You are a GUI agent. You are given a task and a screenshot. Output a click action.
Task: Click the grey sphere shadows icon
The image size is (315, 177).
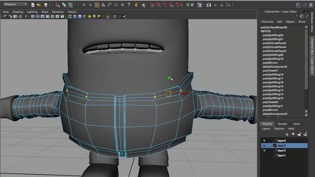pyautogui.click(x=94, y=17)
